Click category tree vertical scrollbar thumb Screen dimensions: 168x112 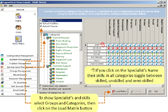point(81,43)
